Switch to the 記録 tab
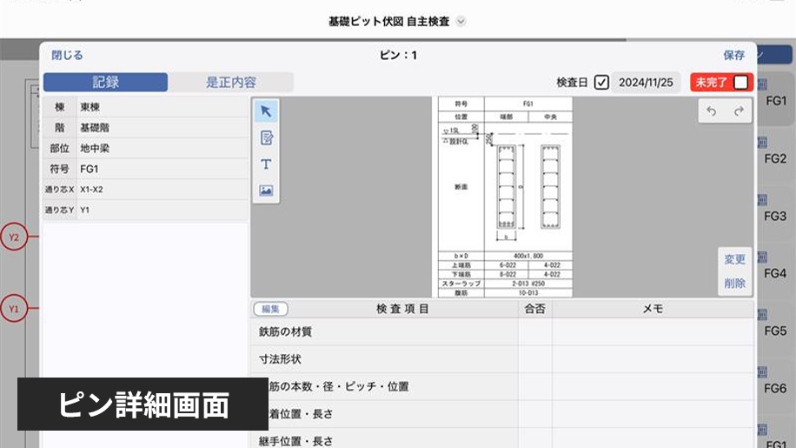The height and width of the screenshot is (448, 796). (x=105, y=83)
